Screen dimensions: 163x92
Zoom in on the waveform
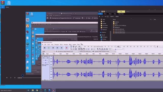[98, 49]
